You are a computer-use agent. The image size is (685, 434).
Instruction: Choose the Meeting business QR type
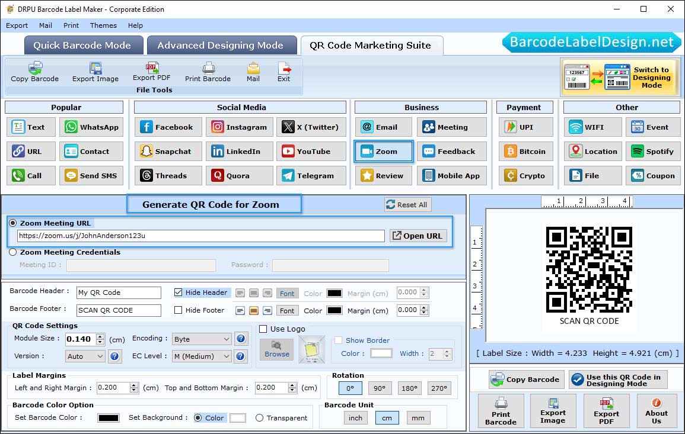(452, 127)
